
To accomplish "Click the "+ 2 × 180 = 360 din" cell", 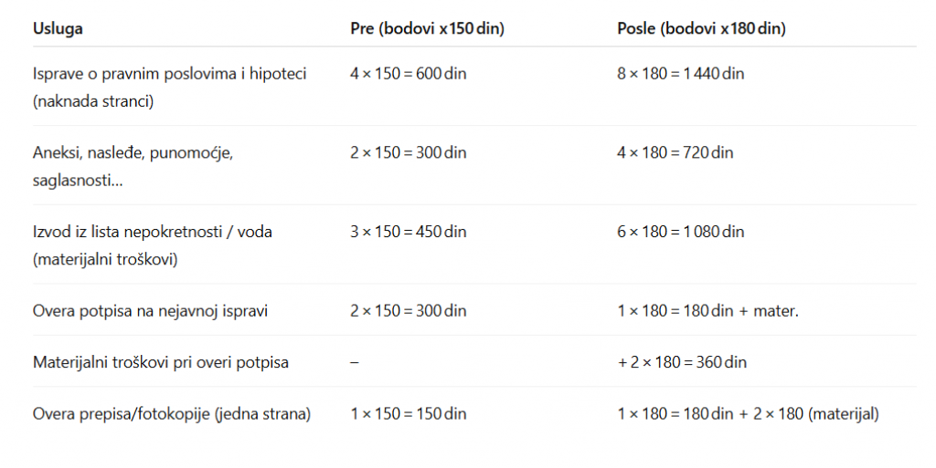I will [x=682, y=362].
